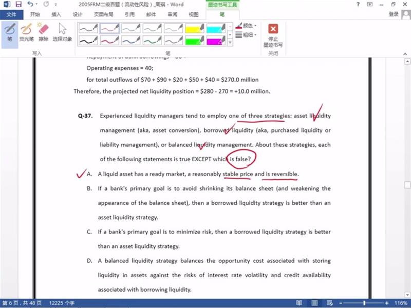Pick the cyan highlighter pen
411x308 pixels.
[x=216, y=28]
